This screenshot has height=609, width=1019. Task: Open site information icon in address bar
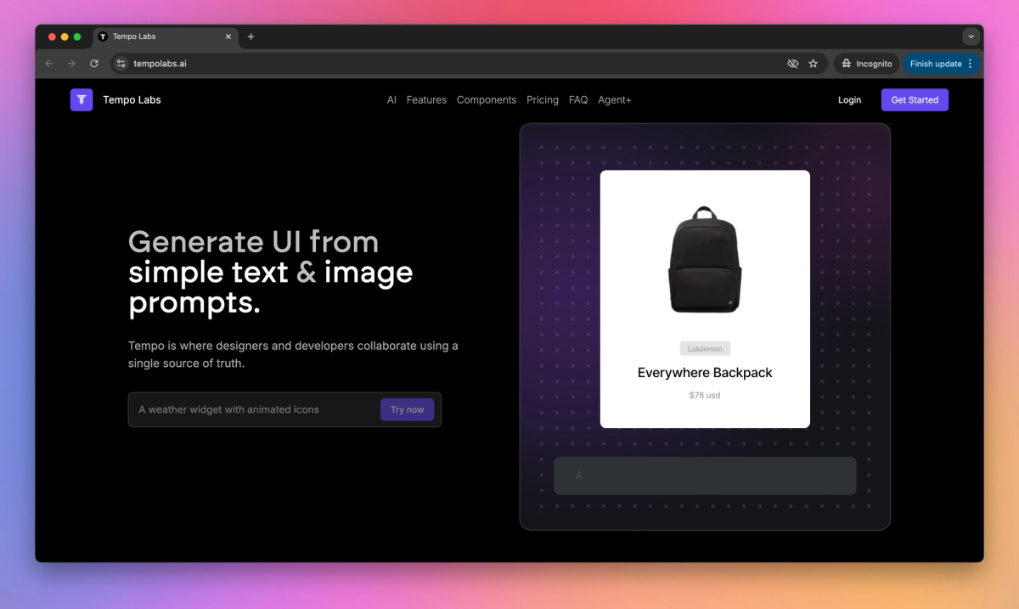[x=121, y=64]
